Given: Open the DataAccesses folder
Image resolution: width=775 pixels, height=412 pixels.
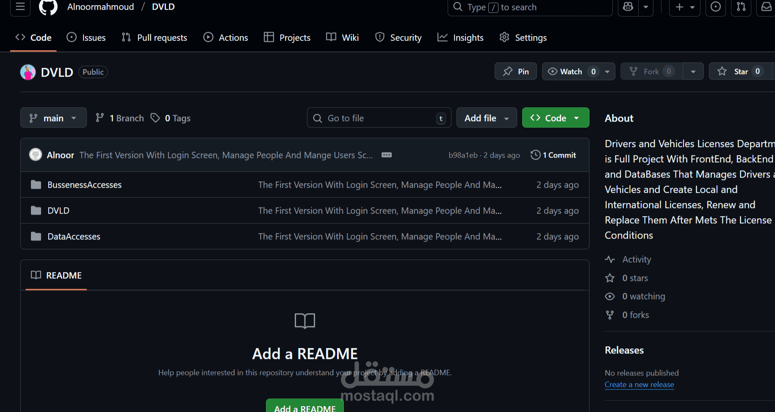Looking at the screenshot, I should click(x=74, y=237).
